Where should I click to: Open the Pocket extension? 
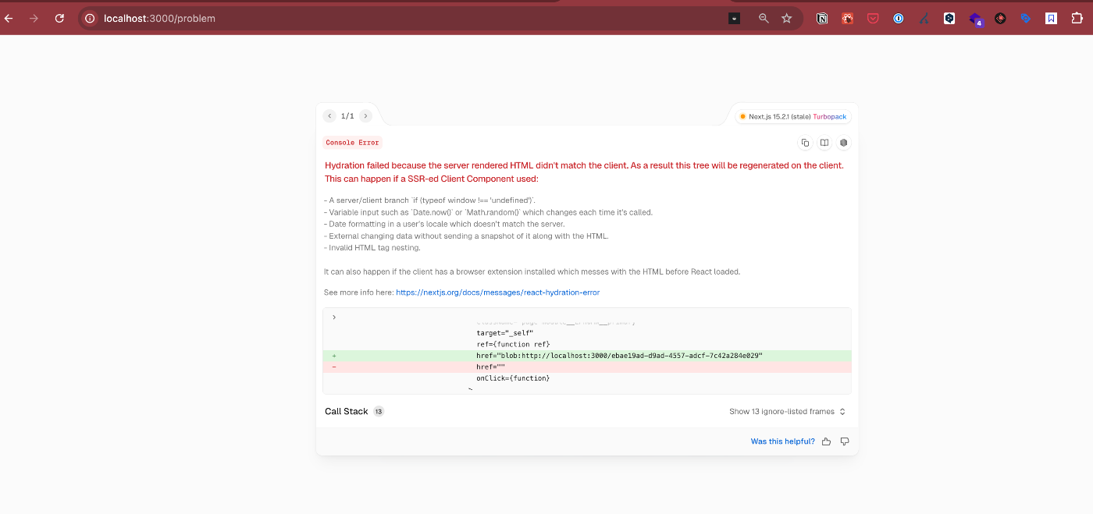[x=872, y=17]
